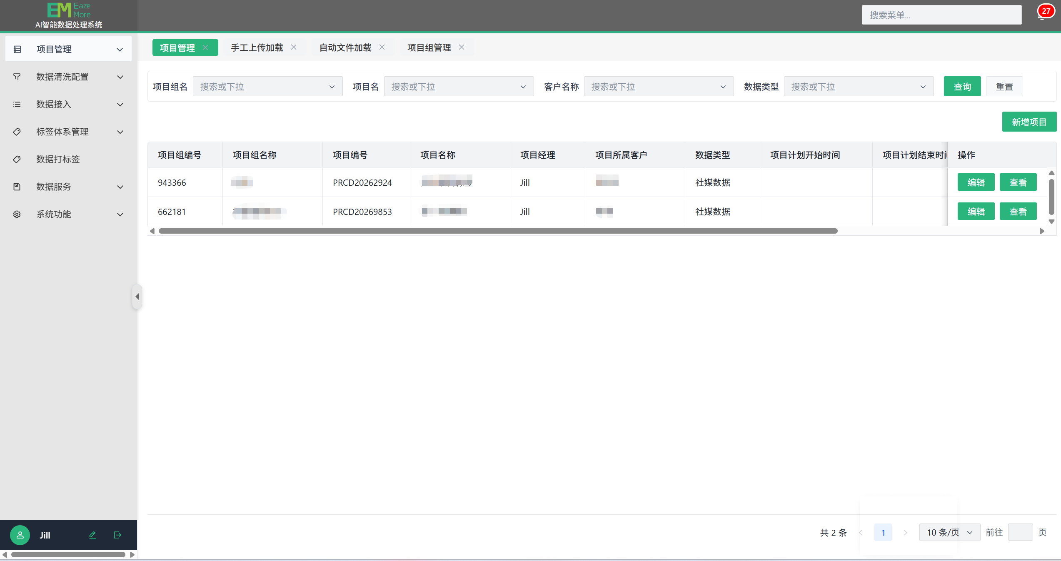
Task: Click the 数据打标签 tag icon
Action: coord(17,160)
